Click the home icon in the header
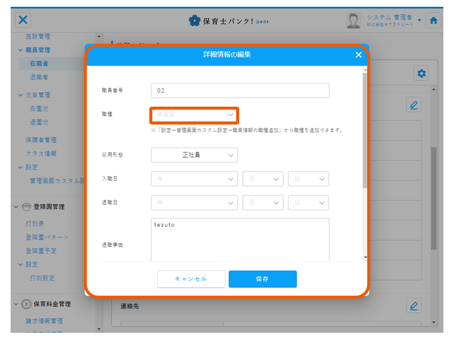The width and height of the screenshot is (454, 340). click(x=433, y=20)
